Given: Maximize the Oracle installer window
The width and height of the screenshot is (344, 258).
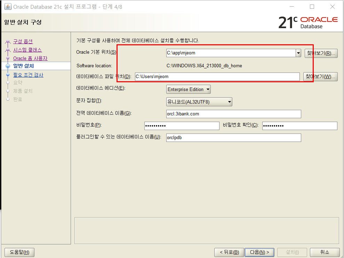Looking at the screenshot, I should pos(312,7).
